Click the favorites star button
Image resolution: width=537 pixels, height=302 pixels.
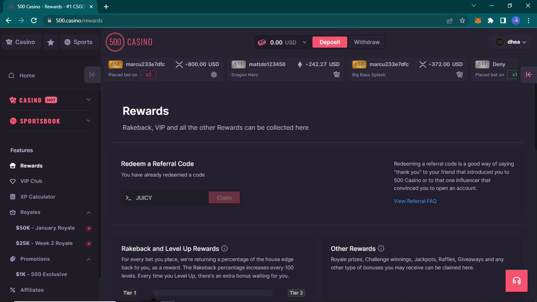coord(51,42)
